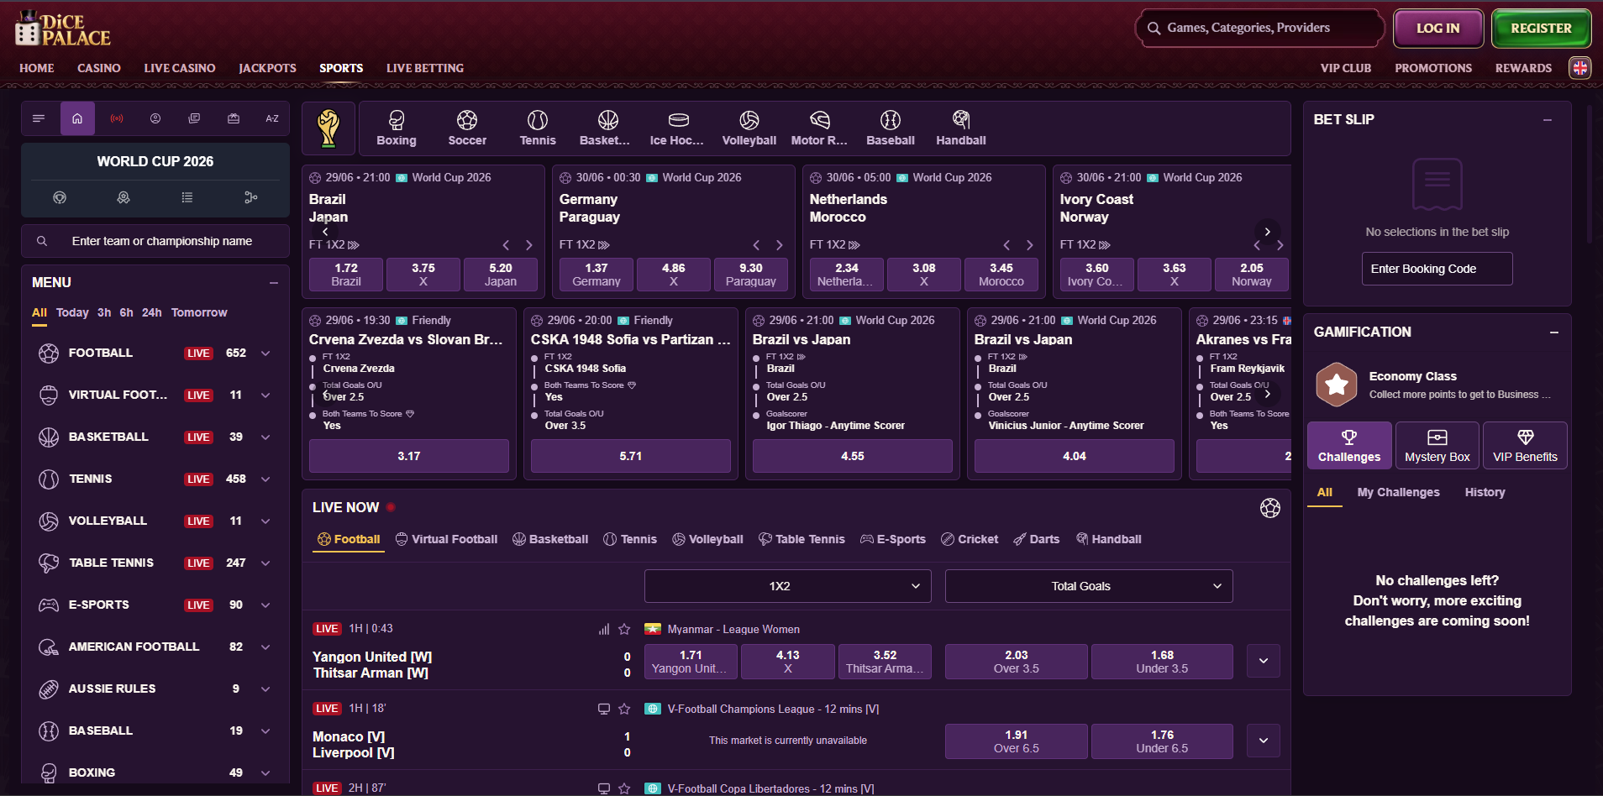This screenshot has height=796, width=1603.
Task: Select the Tomorrow time filter
Action: pos(199,312)
